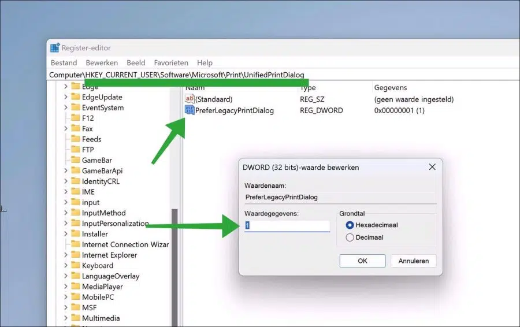520x327 pixels.
Task: Open the Help menu
Action: click(x=205, y=62)
